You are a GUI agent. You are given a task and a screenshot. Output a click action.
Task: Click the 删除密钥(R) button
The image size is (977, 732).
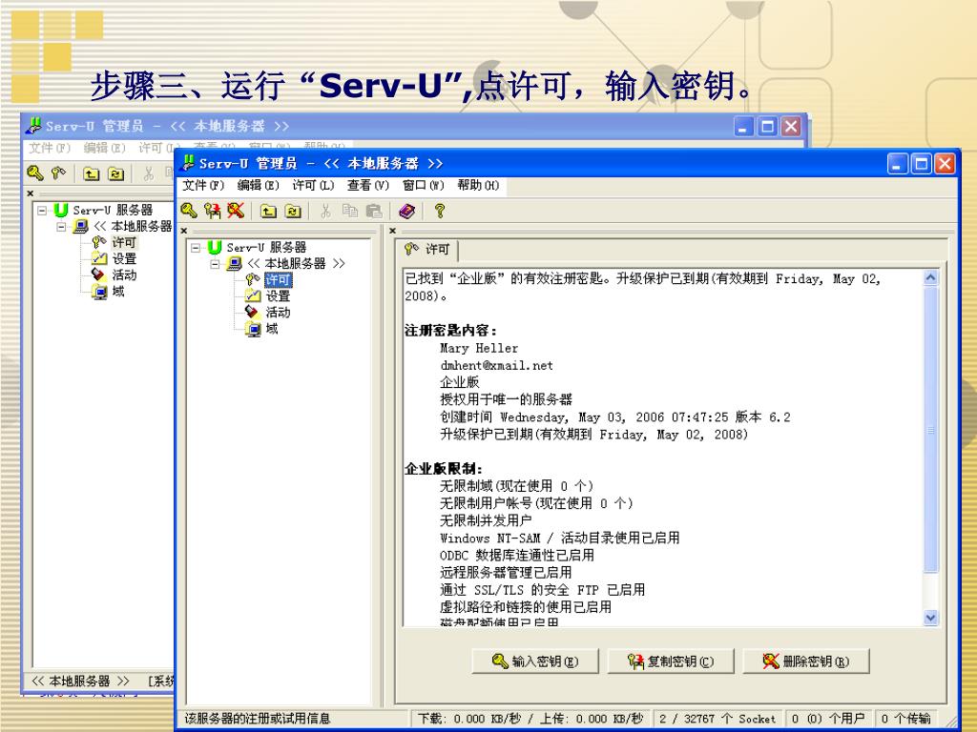(x=805, y=661)
